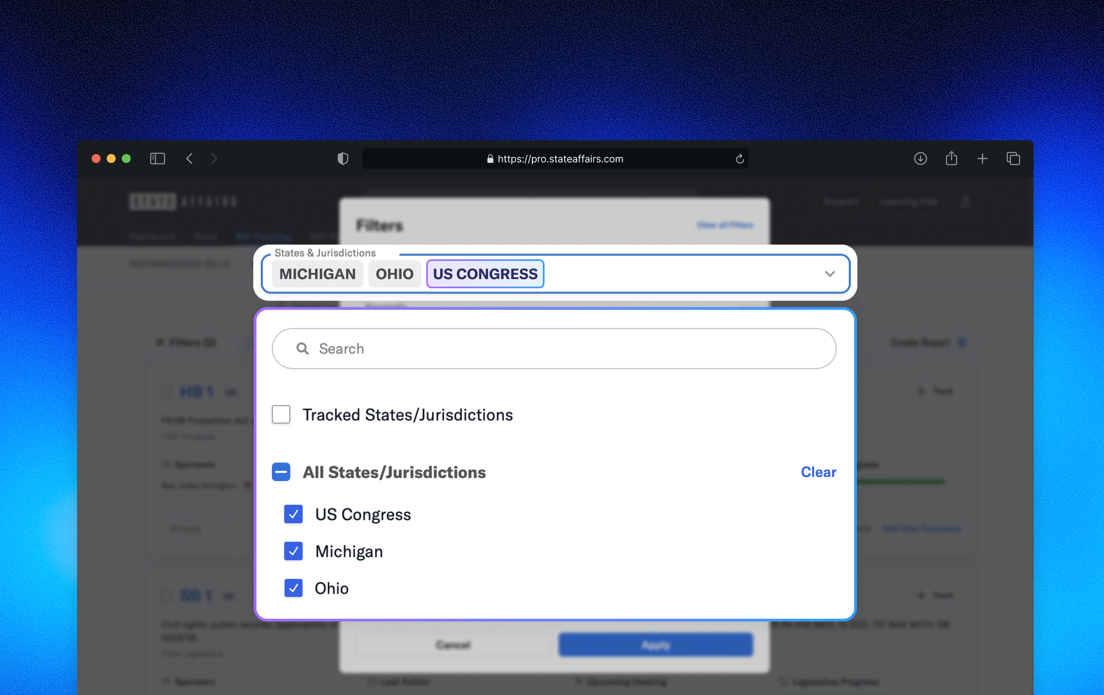The width and height of the screenshot is (1104, 695).
Task: Click the Safari sidebar toggle icon
Action: click(x=157, y=159)
